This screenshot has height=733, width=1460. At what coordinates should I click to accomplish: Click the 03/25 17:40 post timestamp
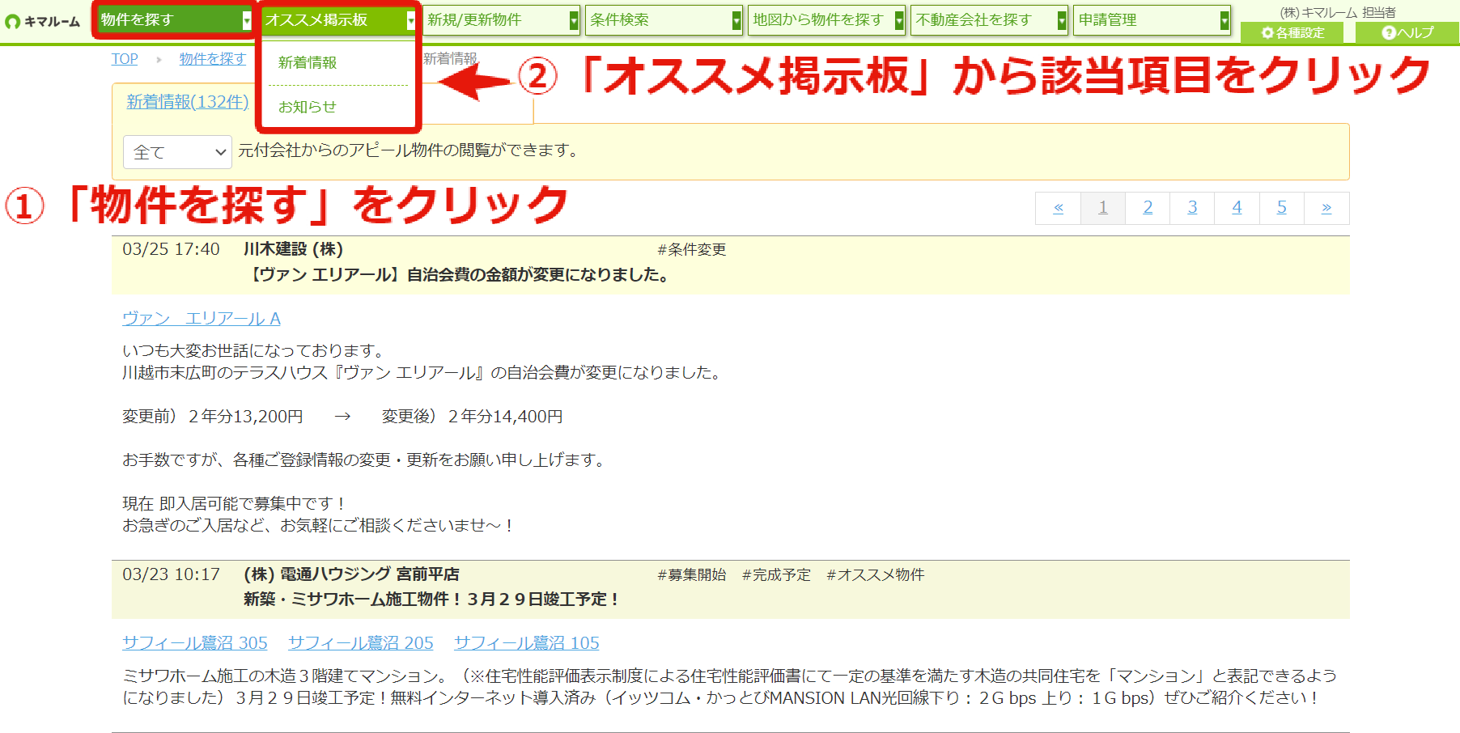(x=171, y=249)
